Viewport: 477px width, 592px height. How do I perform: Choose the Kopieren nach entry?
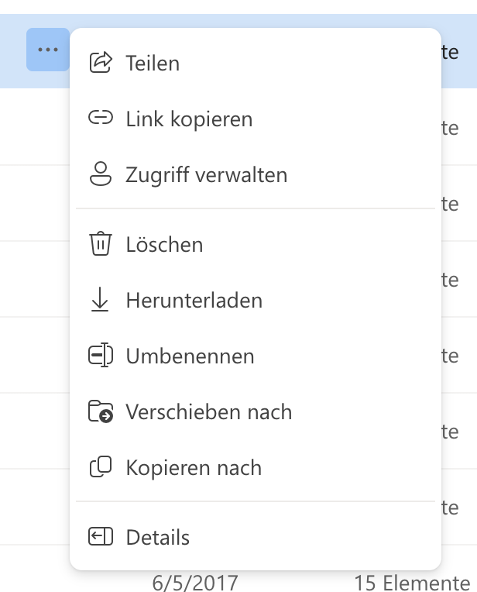coord(194,468)
